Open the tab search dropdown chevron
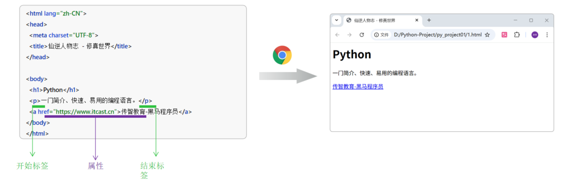The image size is (572, 184). (336, 20)
